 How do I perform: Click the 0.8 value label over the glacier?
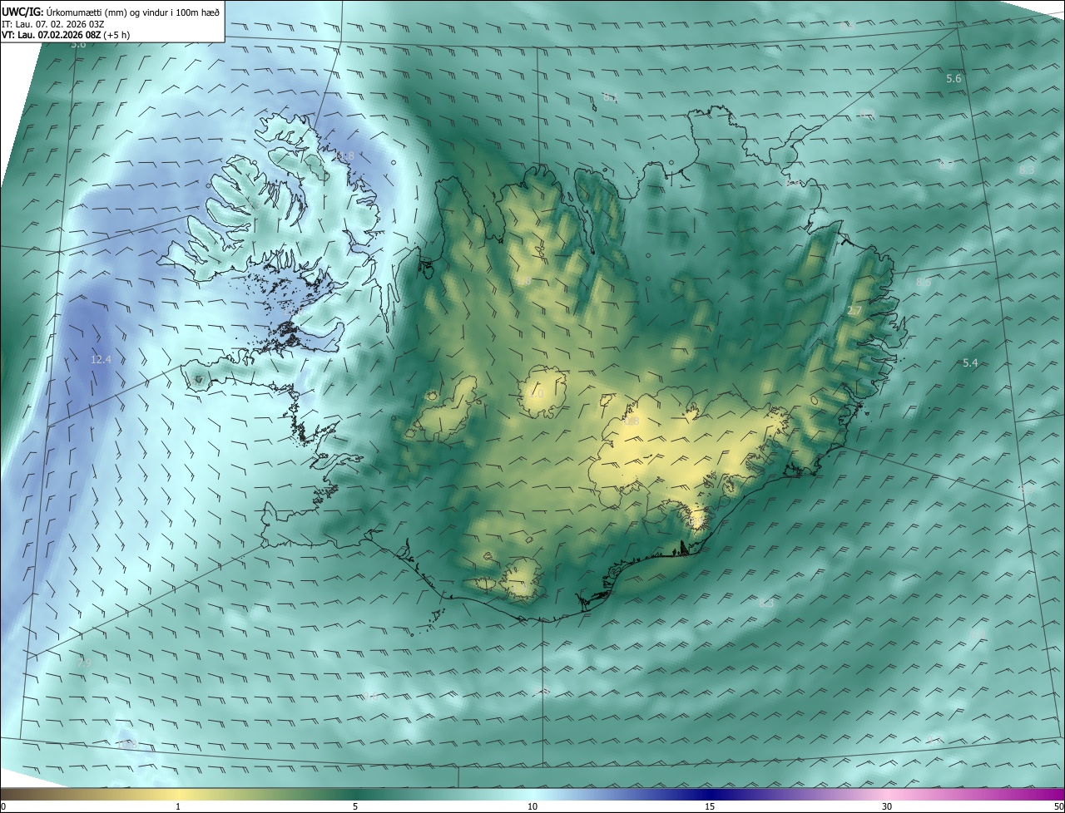coord(632,421)
